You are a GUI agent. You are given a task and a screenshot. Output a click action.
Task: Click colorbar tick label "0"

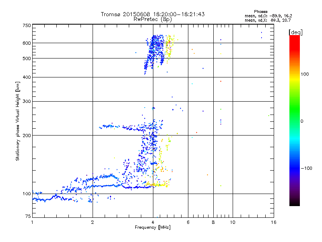[x=302, y=121]
